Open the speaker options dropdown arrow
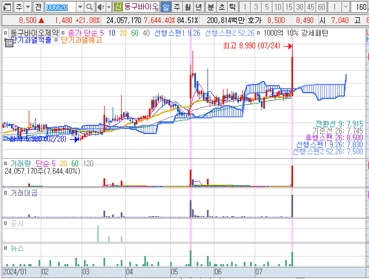369x279 pixels. click(109, 7)
